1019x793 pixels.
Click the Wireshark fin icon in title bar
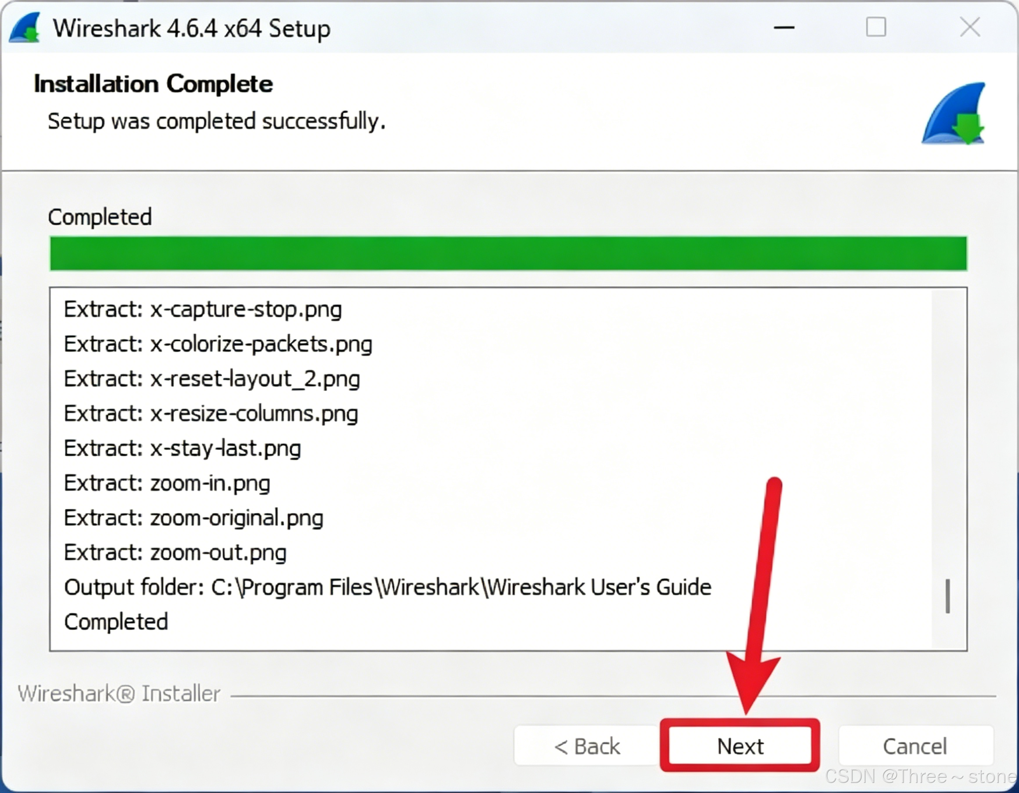point(24,28)
